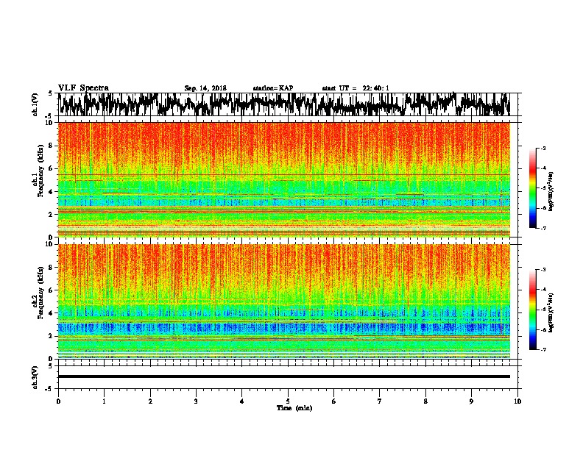
Task: Click the time-axis tick label "1"
Action: tap(104, 401)
